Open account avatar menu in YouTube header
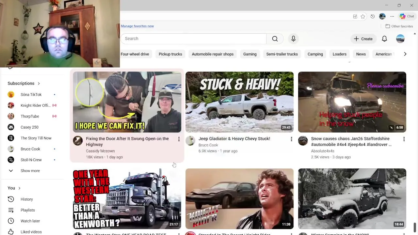The image size is (418, 235). 400,39
